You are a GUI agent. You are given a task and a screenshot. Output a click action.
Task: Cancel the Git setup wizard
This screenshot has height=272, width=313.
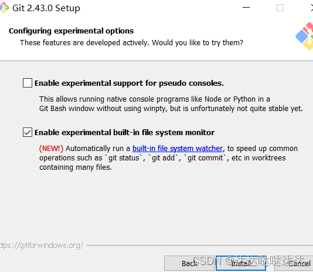pos(294,263)
